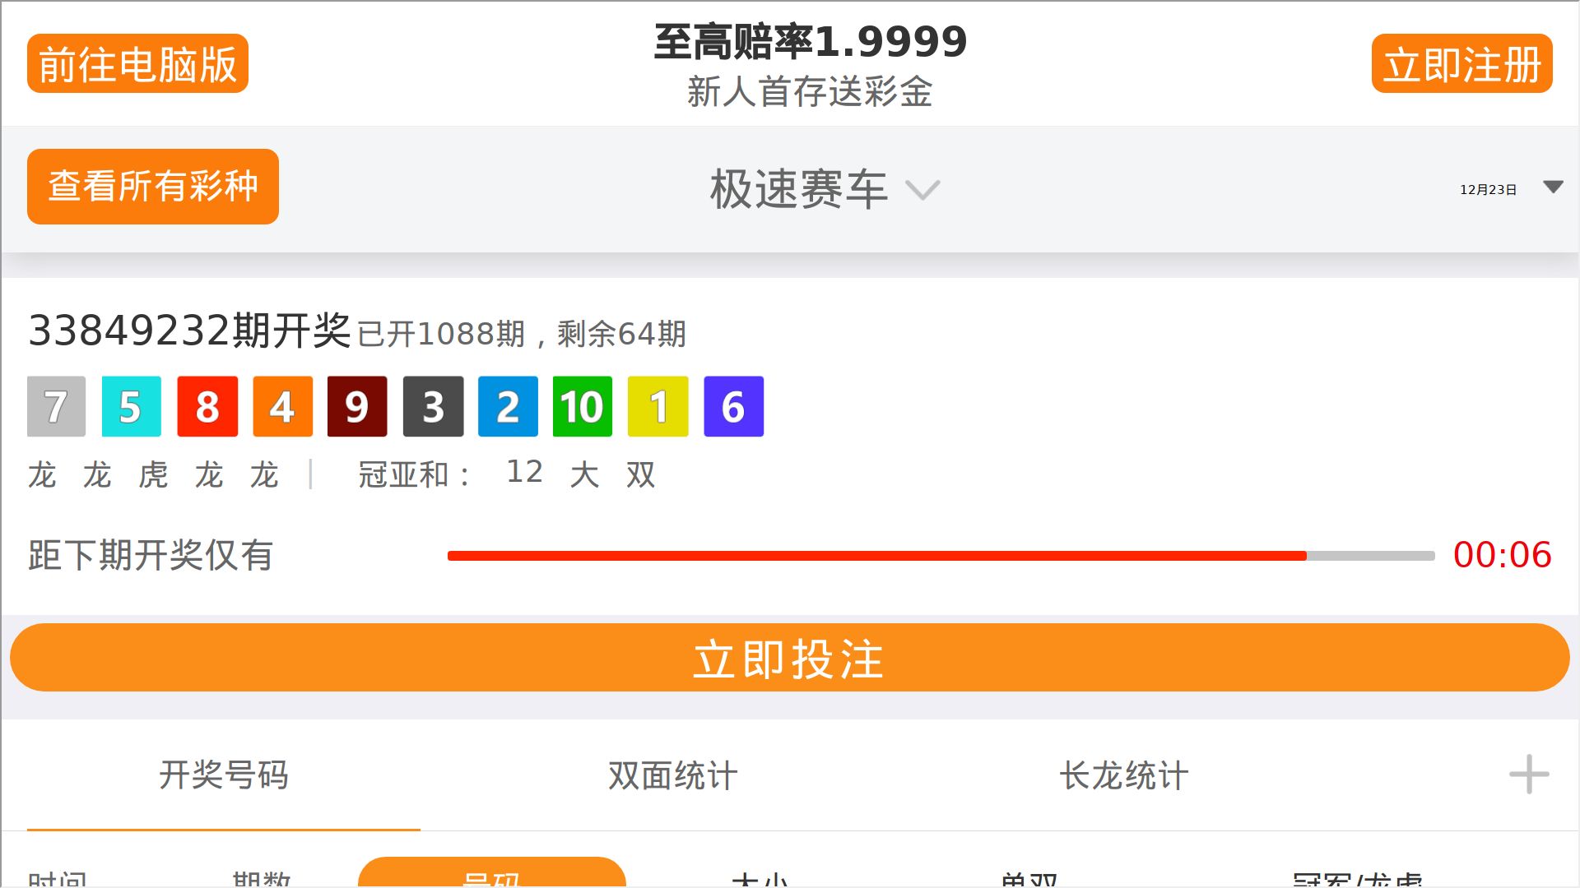Click the purple number 6 ball

point(734,406)
